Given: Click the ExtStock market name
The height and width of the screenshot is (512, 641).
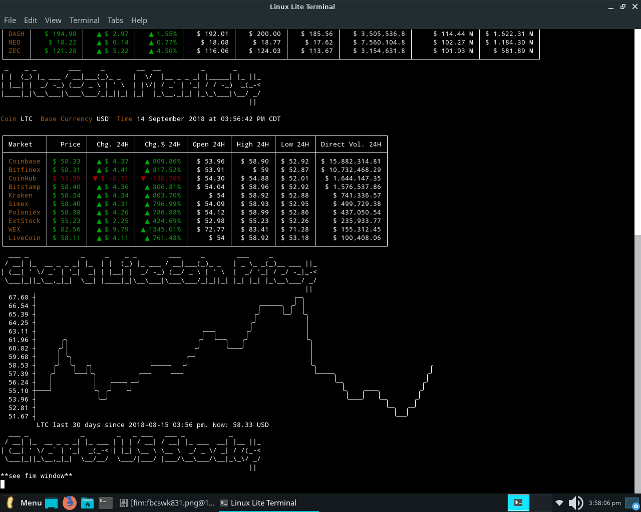Looking at the screenshot, I should (25, 221).
